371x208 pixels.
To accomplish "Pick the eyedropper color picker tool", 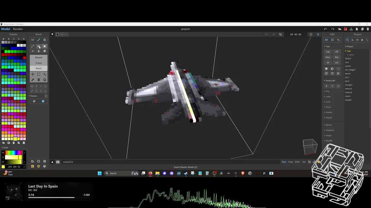I will point(33,80).
